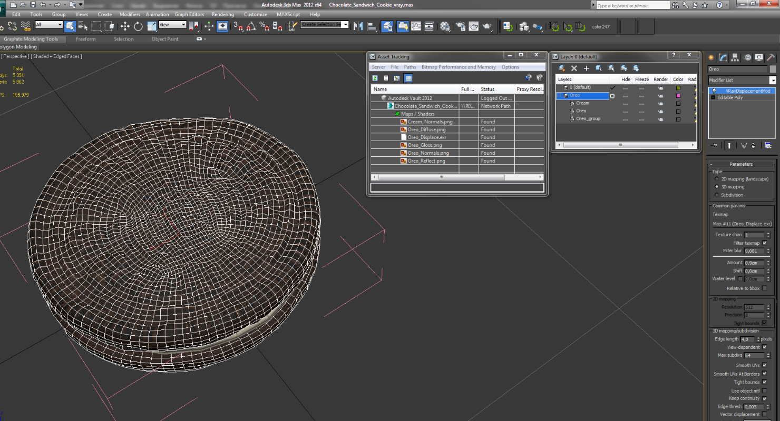Screen dimensions: 780x421
Task: Select the Select Object tool
Action: tap(70, 26)
